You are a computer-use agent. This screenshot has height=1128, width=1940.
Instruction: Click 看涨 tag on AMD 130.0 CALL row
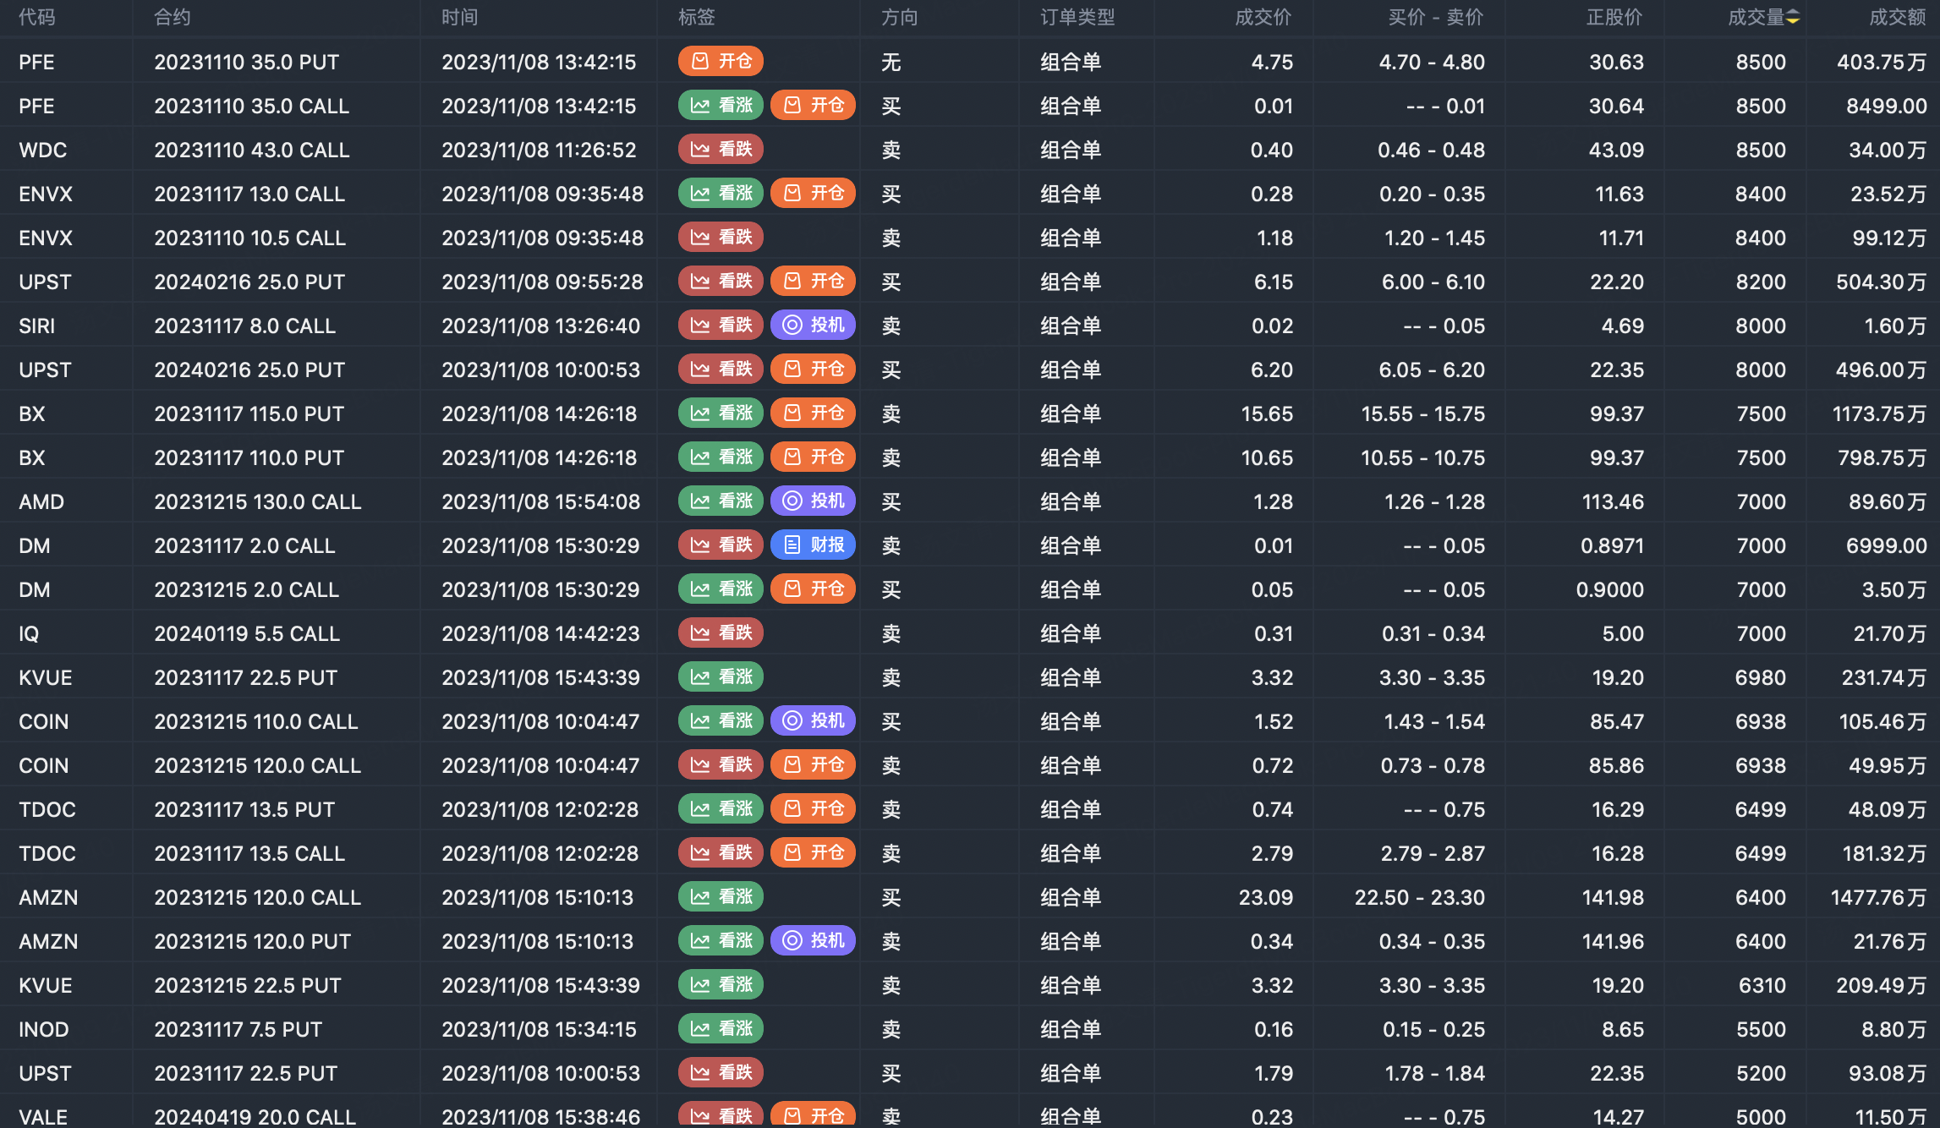click(721, 501)
